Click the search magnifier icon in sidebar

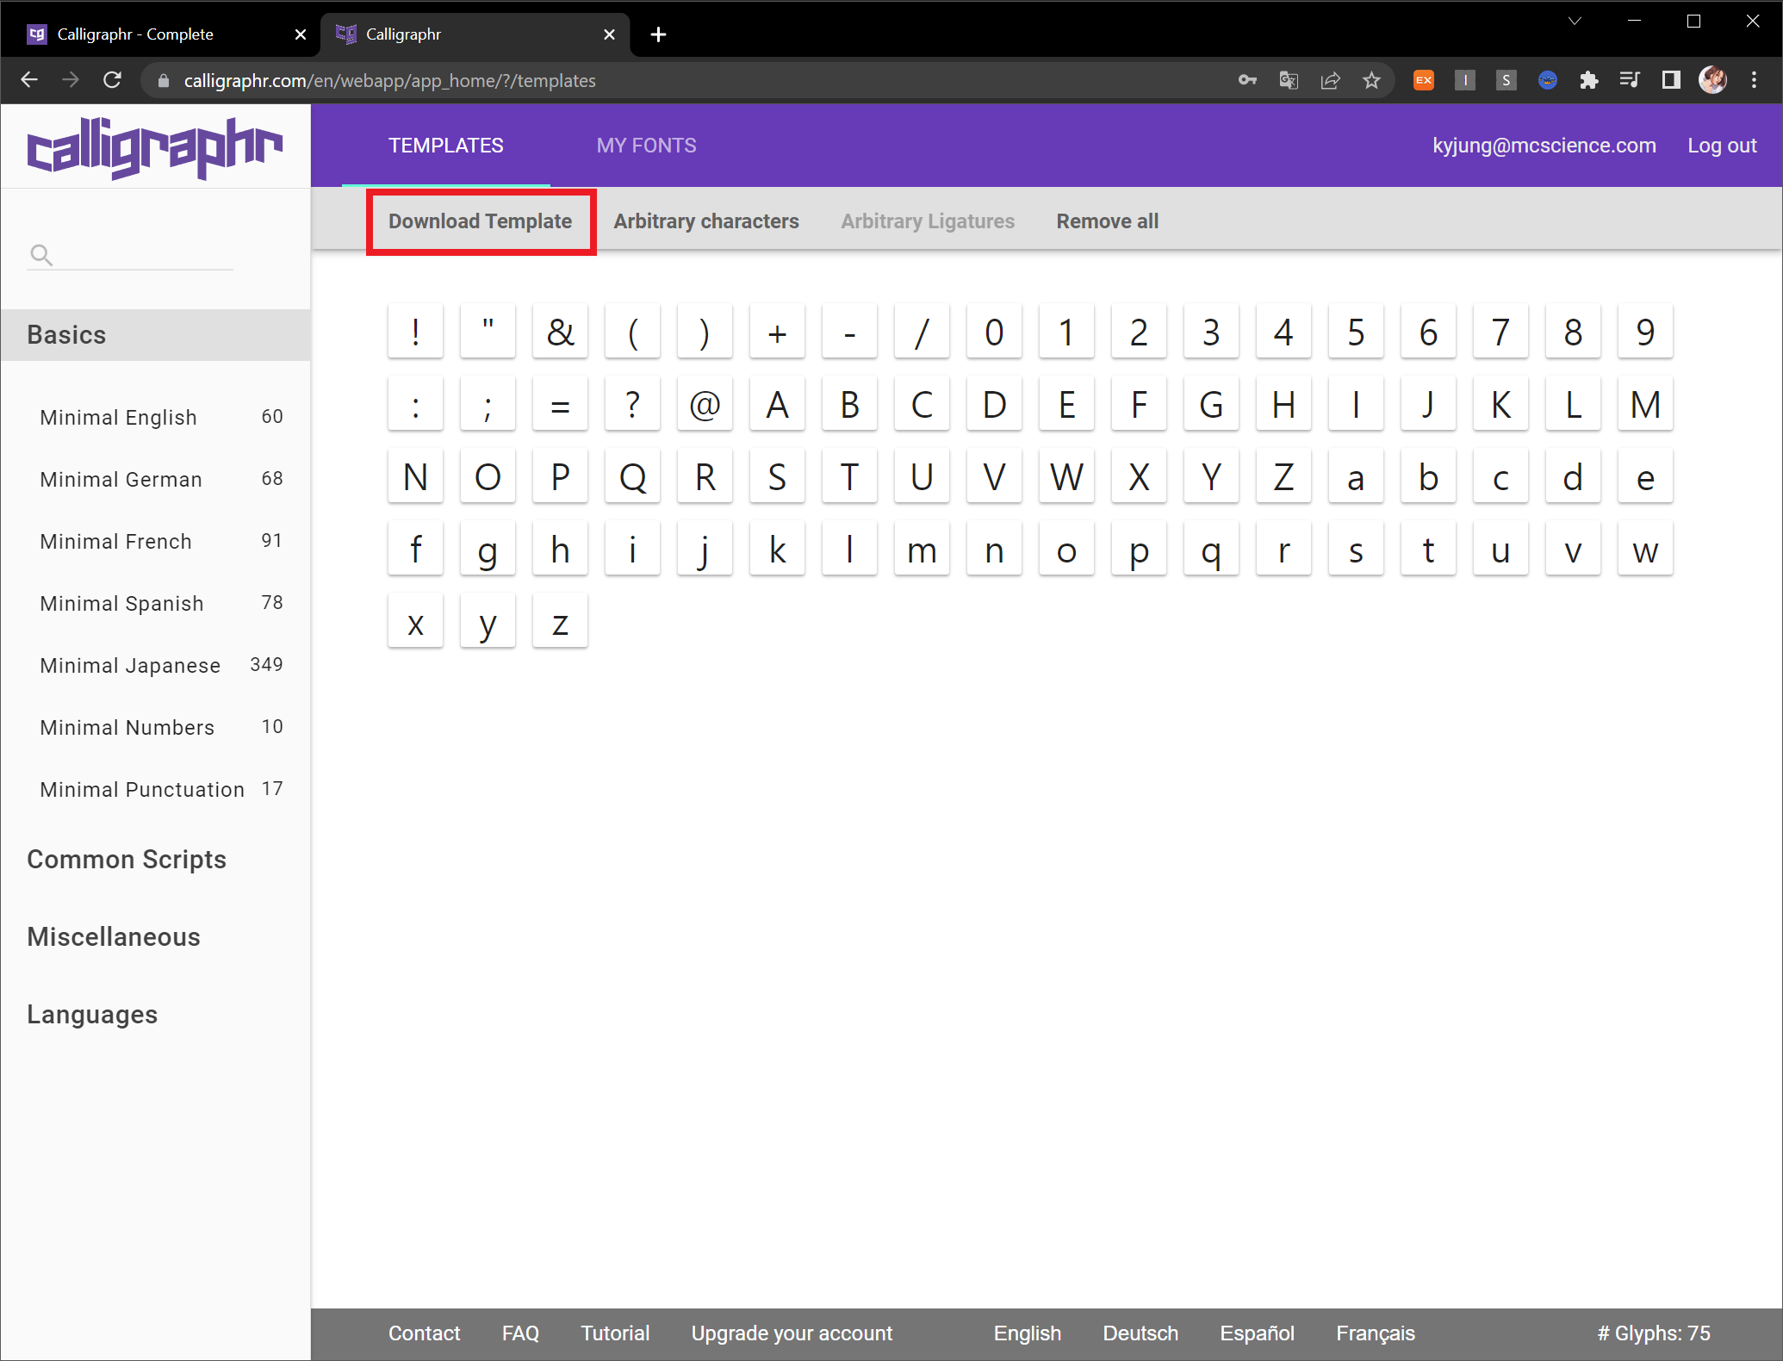(x=40, y=255)
